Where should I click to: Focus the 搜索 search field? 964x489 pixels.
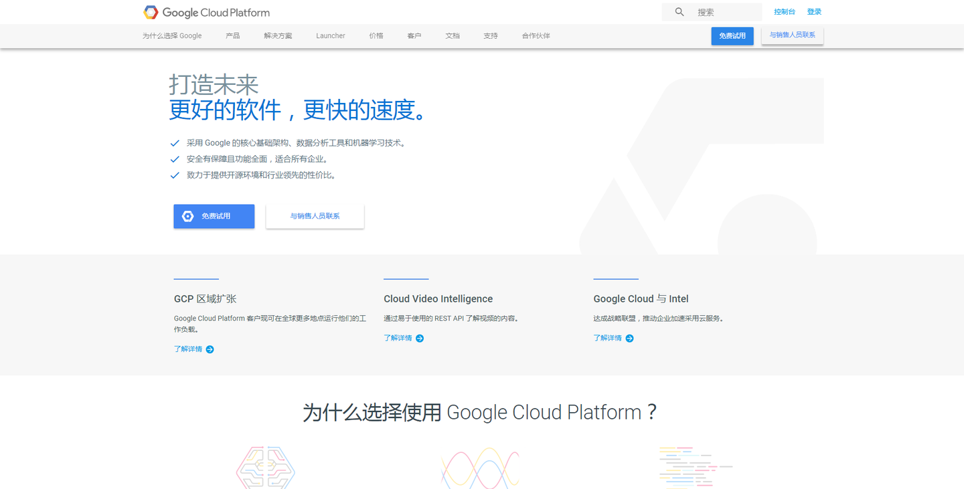[712, 12]
